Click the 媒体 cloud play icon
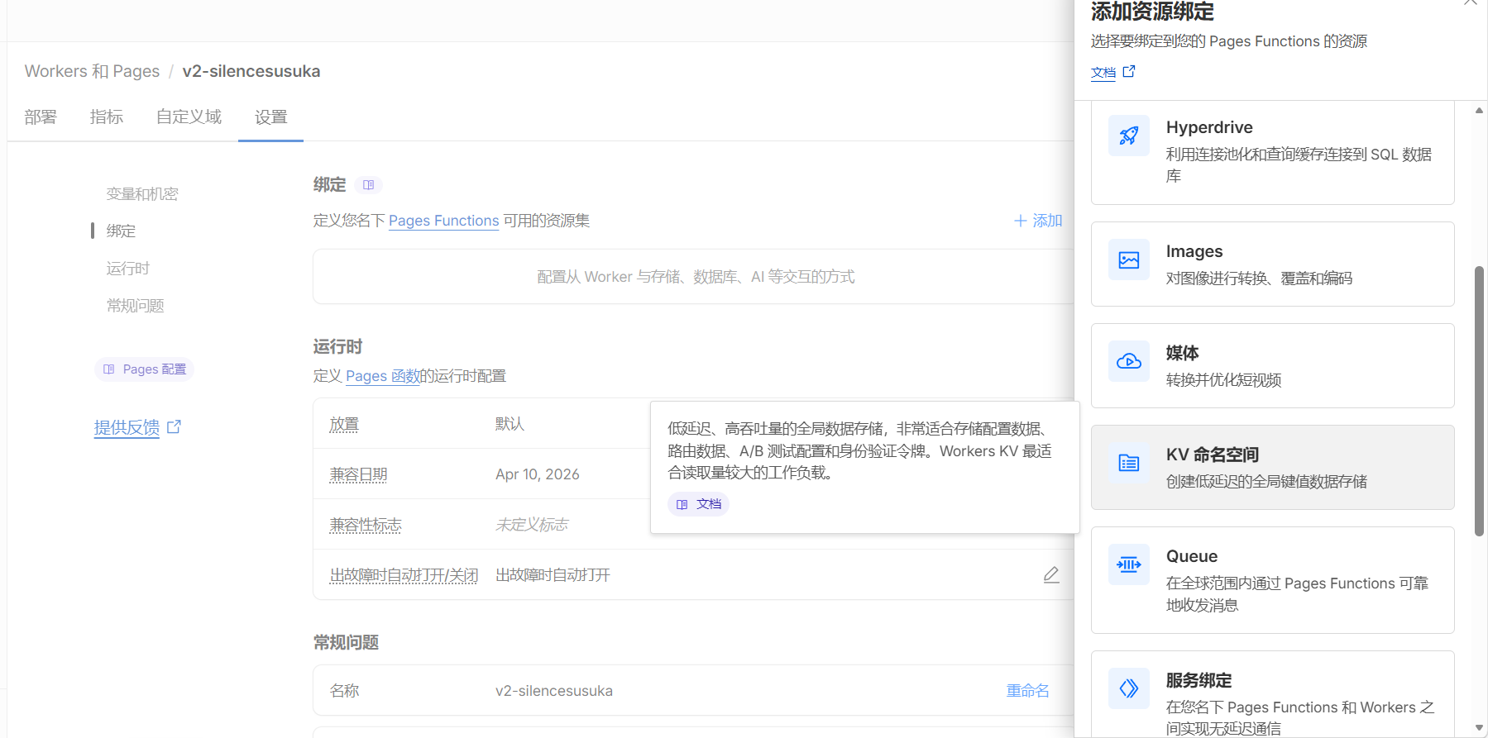Image resolution: width=1488 pixels, height=738 pixels. [x=1129, y=361]
